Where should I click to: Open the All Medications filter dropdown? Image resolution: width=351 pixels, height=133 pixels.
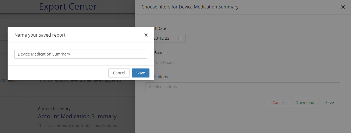coord(243,87)
